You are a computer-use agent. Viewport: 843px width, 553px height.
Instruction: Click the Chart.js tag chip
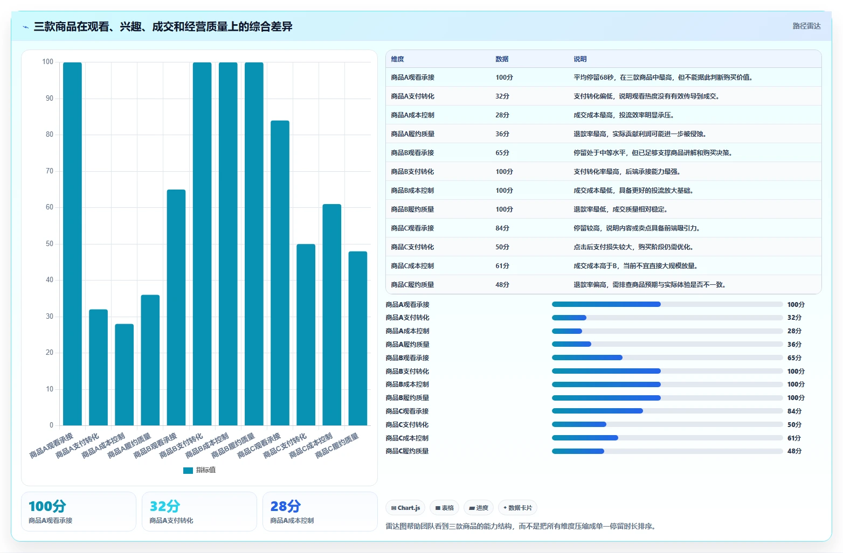point(405,508)
